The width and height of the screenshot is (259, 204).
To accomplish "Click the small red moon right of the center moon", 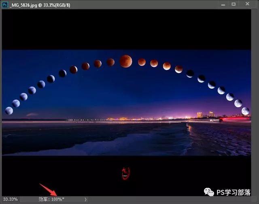I will click(x=142, y=62).
